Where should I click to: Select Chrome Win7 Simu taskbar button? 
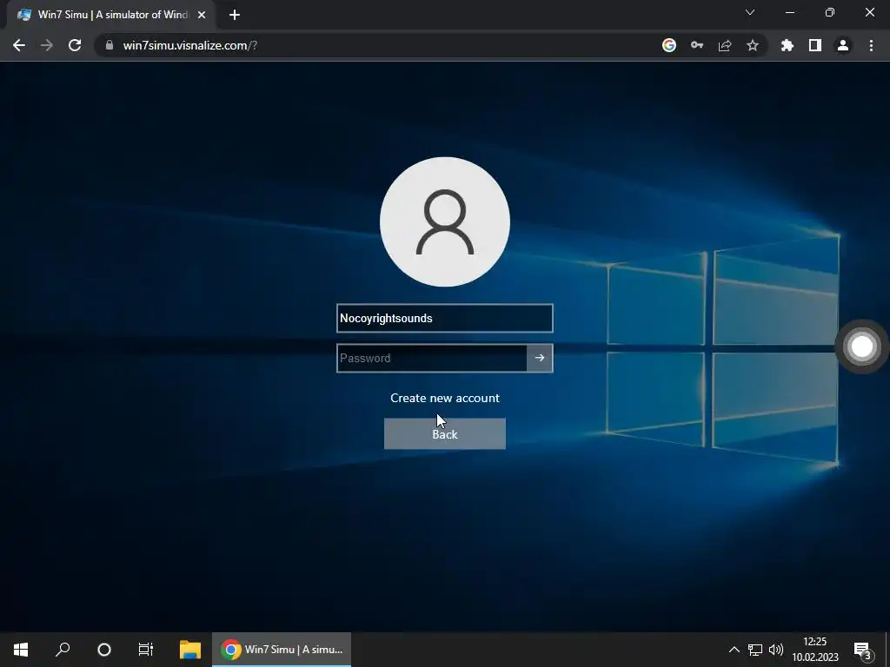[282, 650]
